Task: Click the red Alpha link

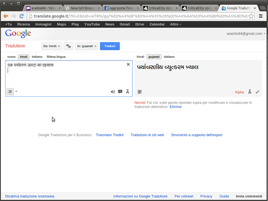Action: pyautogui.click(x=239, y=92)
